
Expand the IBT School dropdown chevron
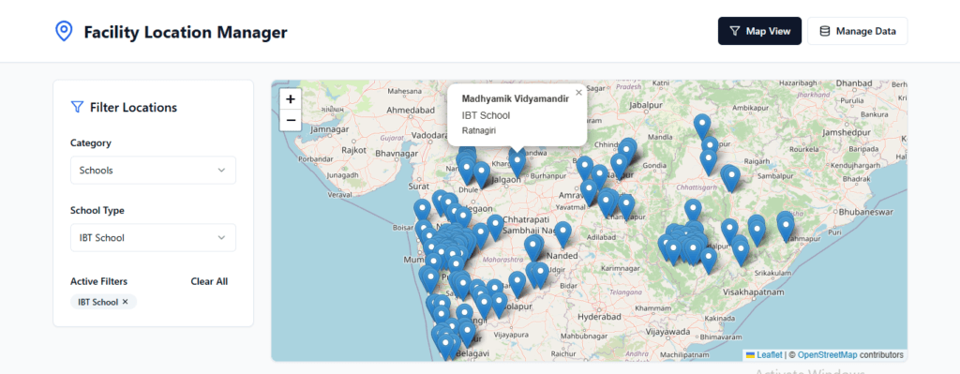(221, 237)
